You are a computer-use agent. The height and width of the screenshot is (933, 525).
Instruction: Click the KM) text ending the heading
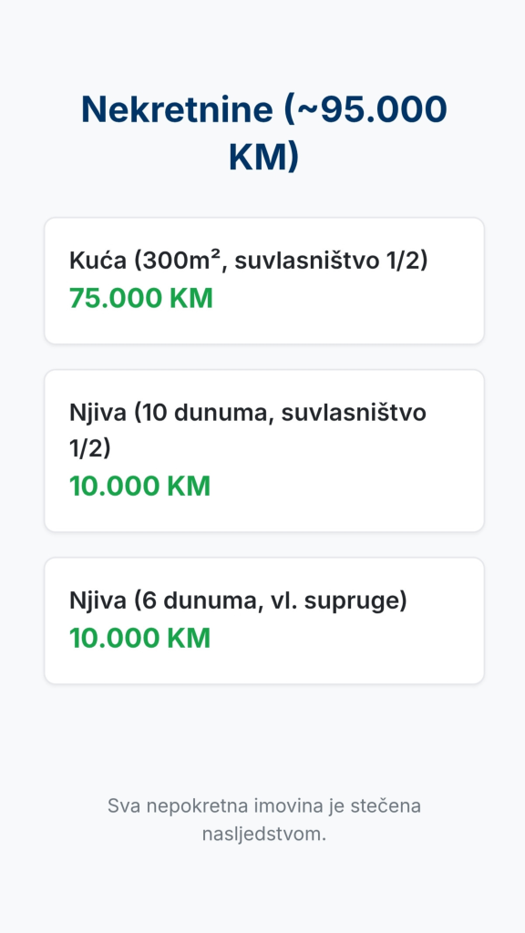(x=263, y=158)
